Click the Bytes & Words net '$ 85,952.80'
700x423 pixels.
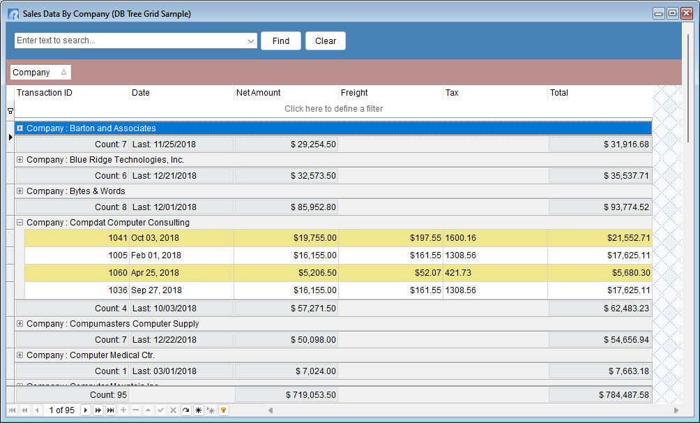pyautogui.click(x=287, y=207)
